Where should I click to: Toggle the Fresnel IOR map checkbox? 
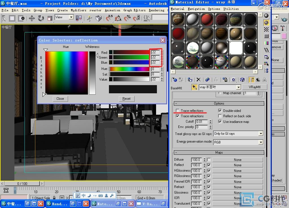[209, 182]
